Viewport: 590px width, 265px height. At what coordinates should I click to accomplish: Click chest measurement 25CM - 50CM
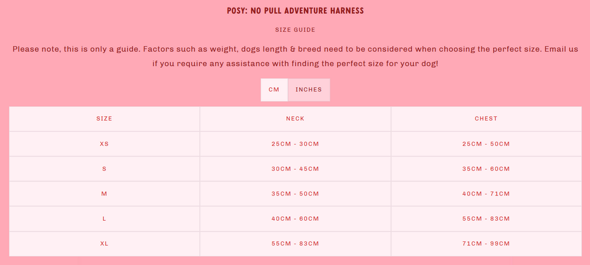tap(486, 144)
